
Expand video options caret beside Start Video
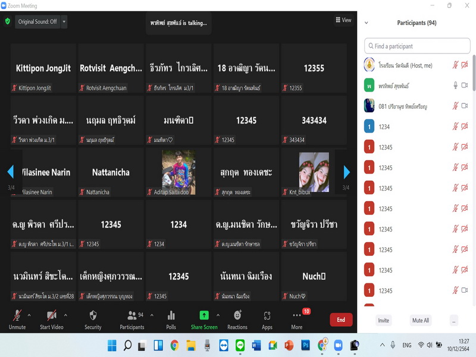coord(65,315)
